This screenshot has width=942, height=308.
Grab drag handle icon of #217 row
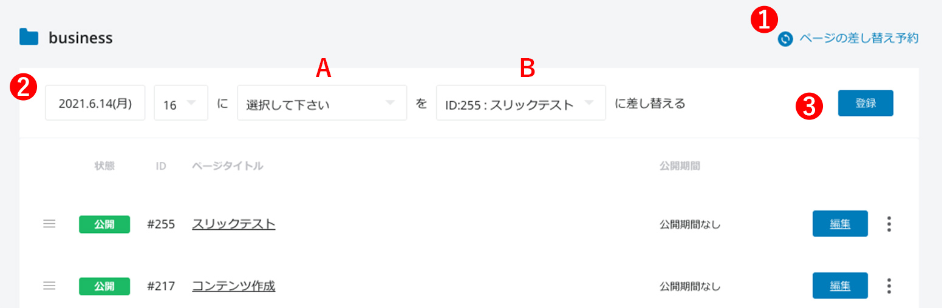[49, 286]
